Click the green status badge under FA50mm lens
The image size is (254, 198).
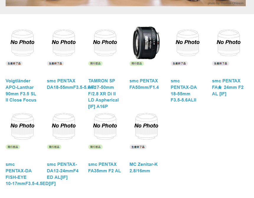[x=137, y=63]
